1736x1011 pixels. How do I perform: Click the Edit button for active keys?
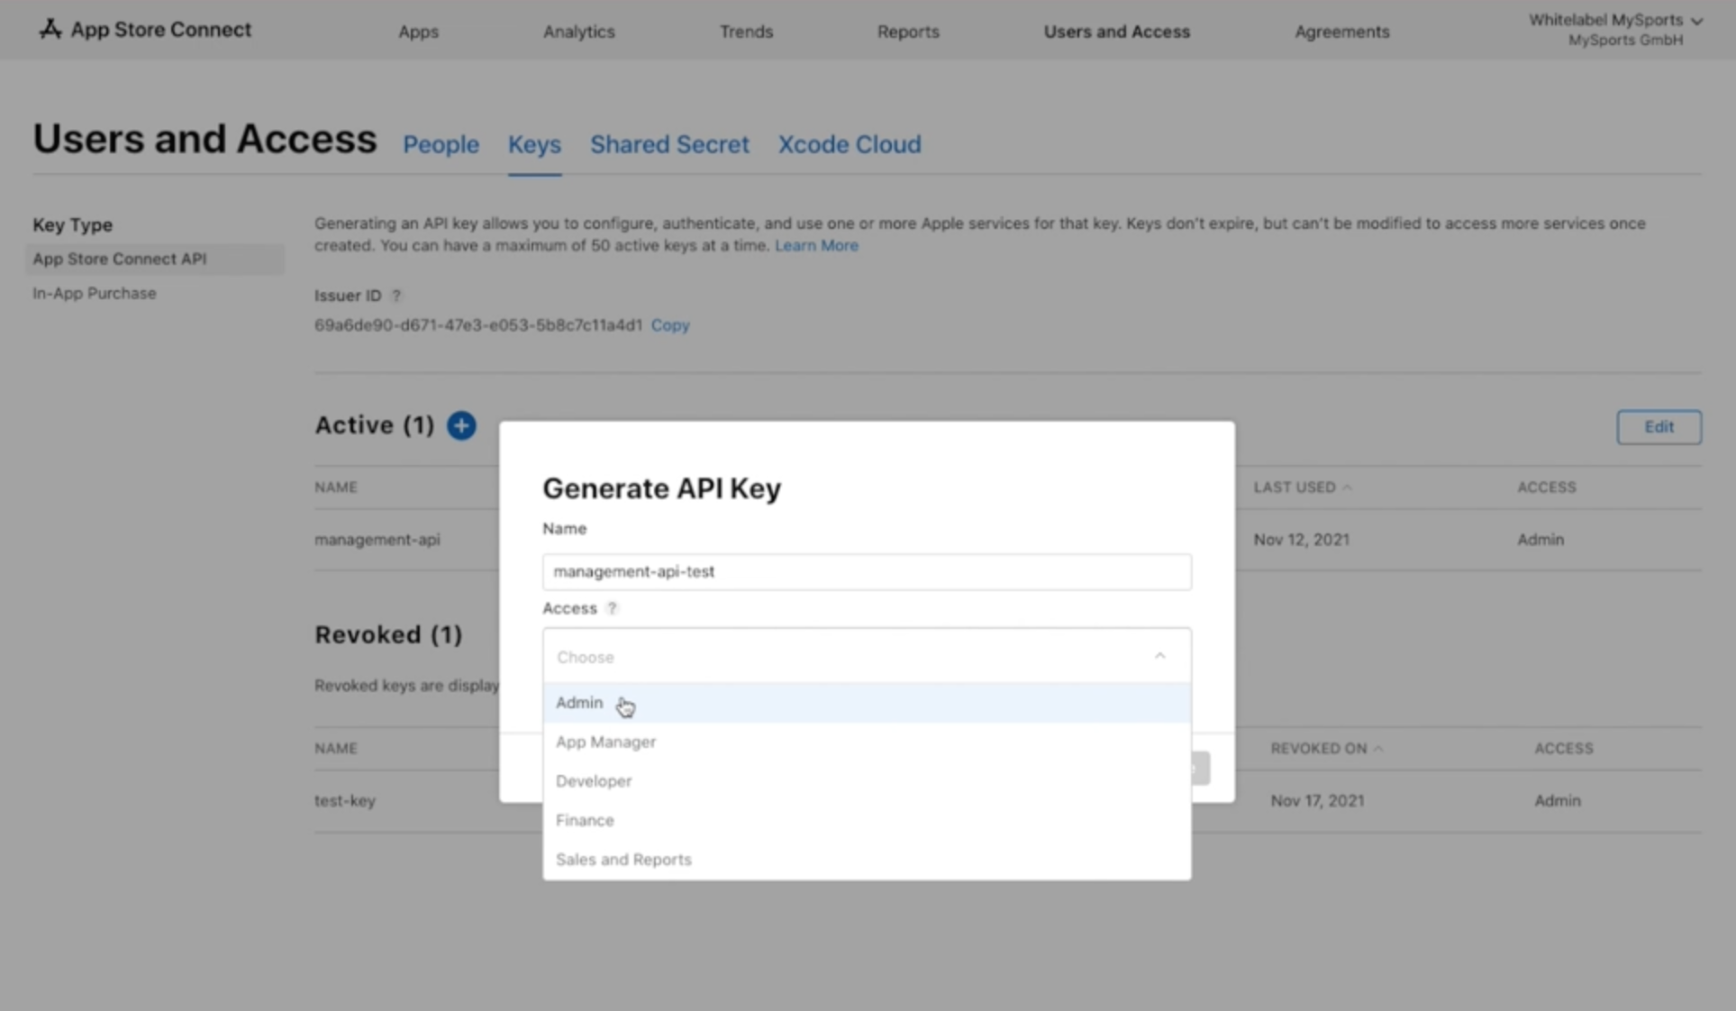coord(1659,427)
